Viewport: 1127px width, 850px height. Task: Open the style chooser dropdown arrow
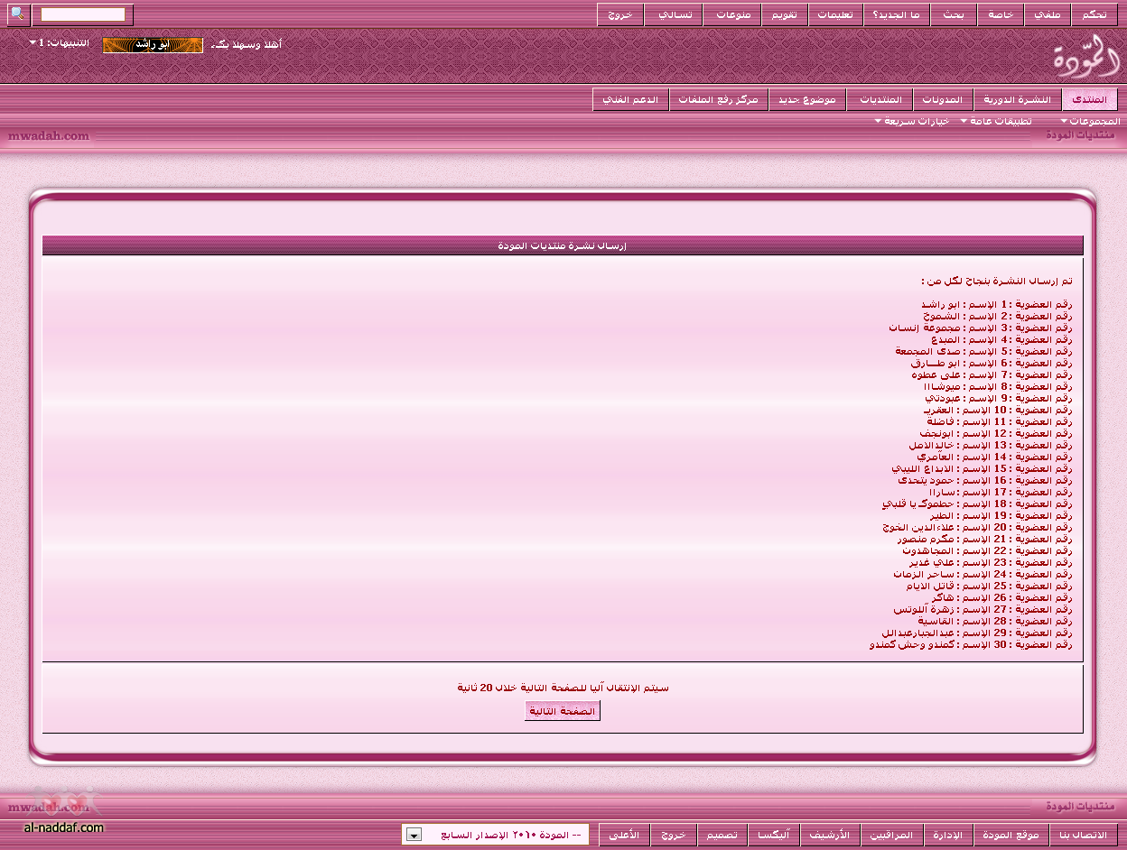pos(413,835)
